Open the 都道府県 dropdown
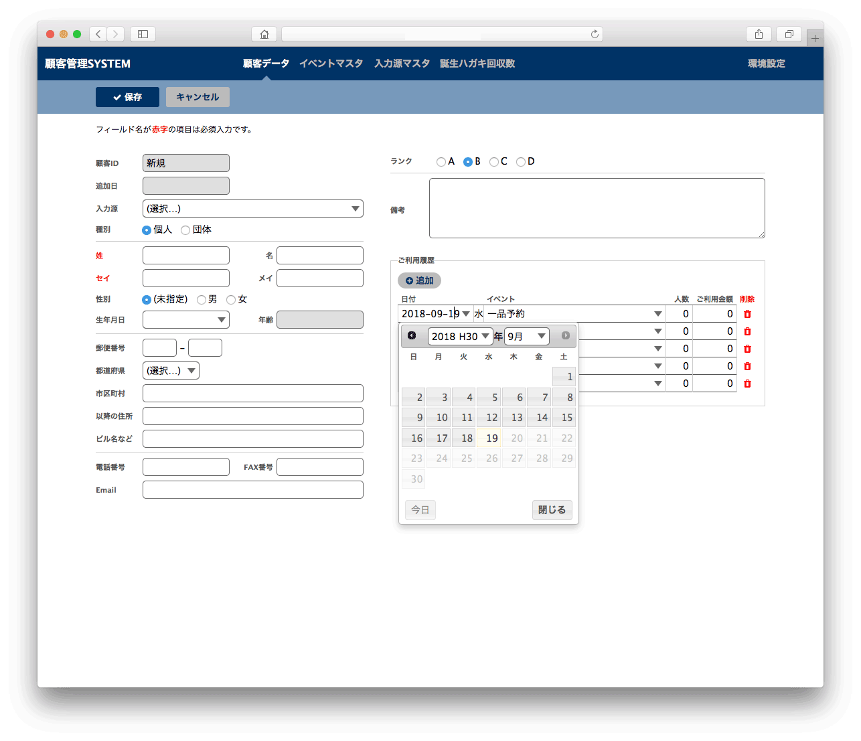The height and width of the screenshot is (741, 861). pyautogui.click(x=171, y=370)
